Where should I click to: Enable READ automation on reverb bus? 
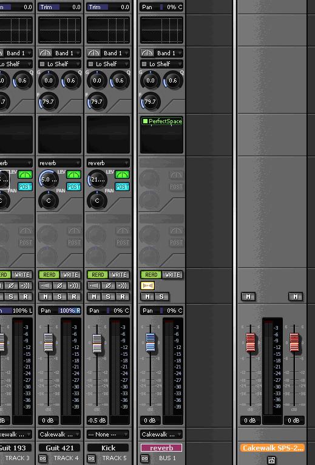coord(151,275)
